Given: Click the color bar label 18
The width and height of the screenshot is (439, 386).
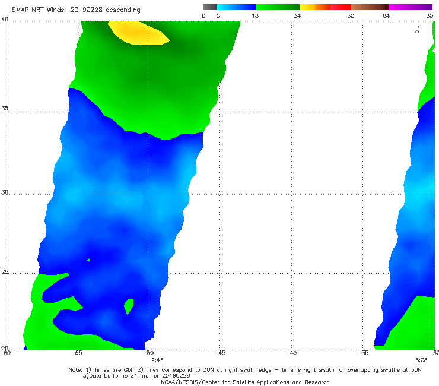Looking at the screenshot, I should [255, 15].
